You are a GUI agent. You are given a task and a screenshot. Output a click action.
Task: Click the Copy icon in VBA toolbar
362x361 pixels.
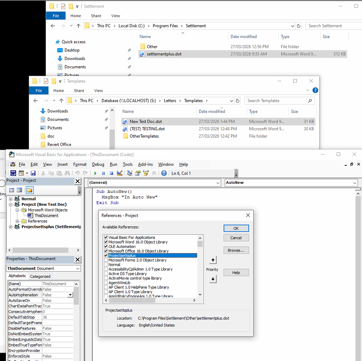[51, 173]
